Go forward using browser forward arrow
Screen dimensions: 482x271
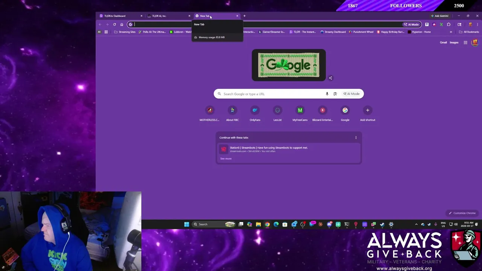tap(107, 24)
